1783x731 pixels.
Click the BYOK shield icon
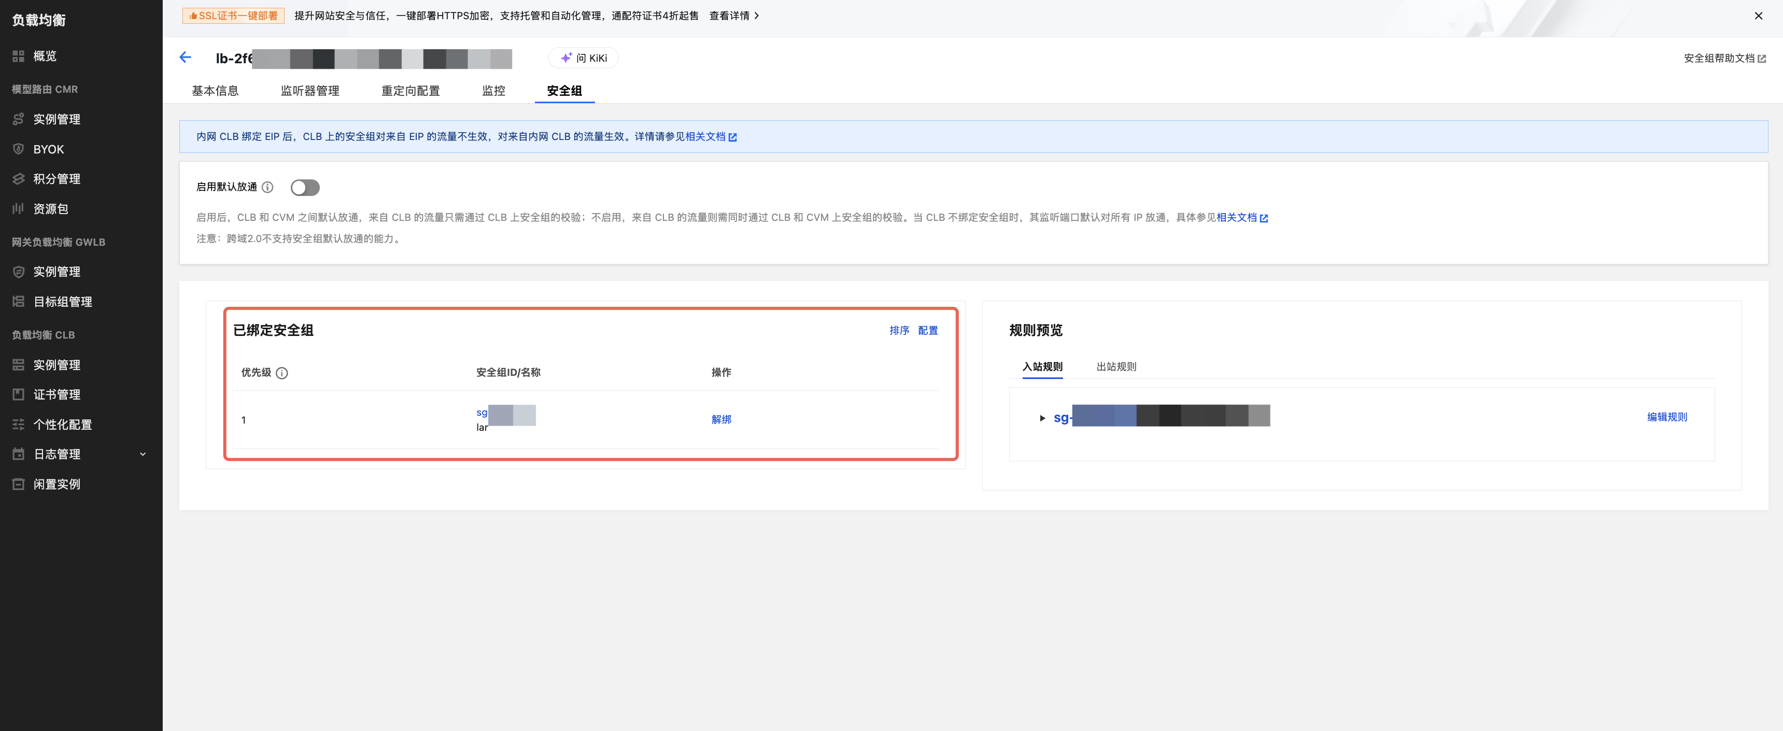pyautogui.click(x=19, y=149)
